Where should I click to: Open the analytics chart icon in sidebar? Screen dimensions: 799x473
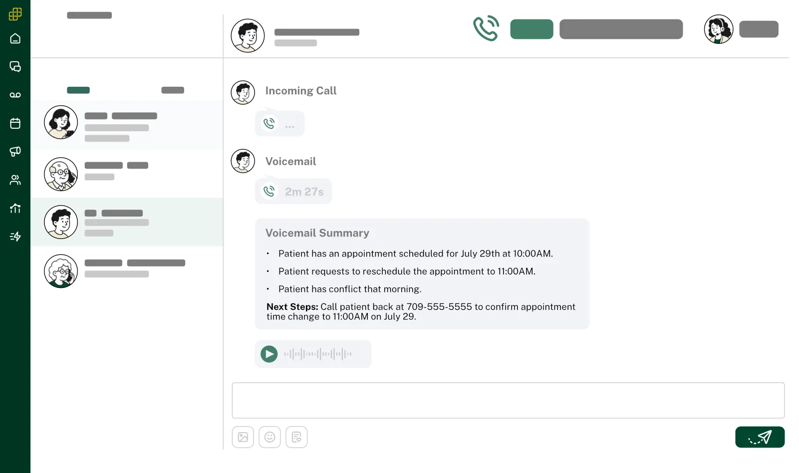[x=15, y=208]
